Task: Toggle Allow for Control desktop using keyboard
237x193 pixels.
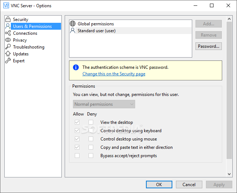Action: click(77, 130)
